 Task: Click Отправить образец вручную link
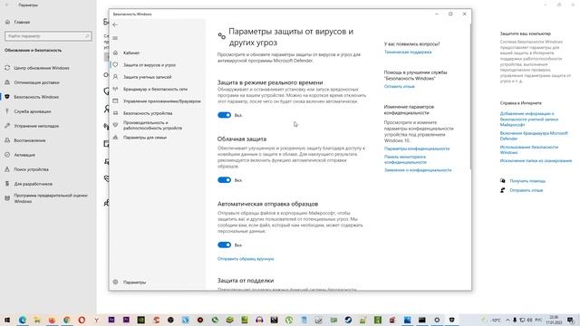(246, 259)
